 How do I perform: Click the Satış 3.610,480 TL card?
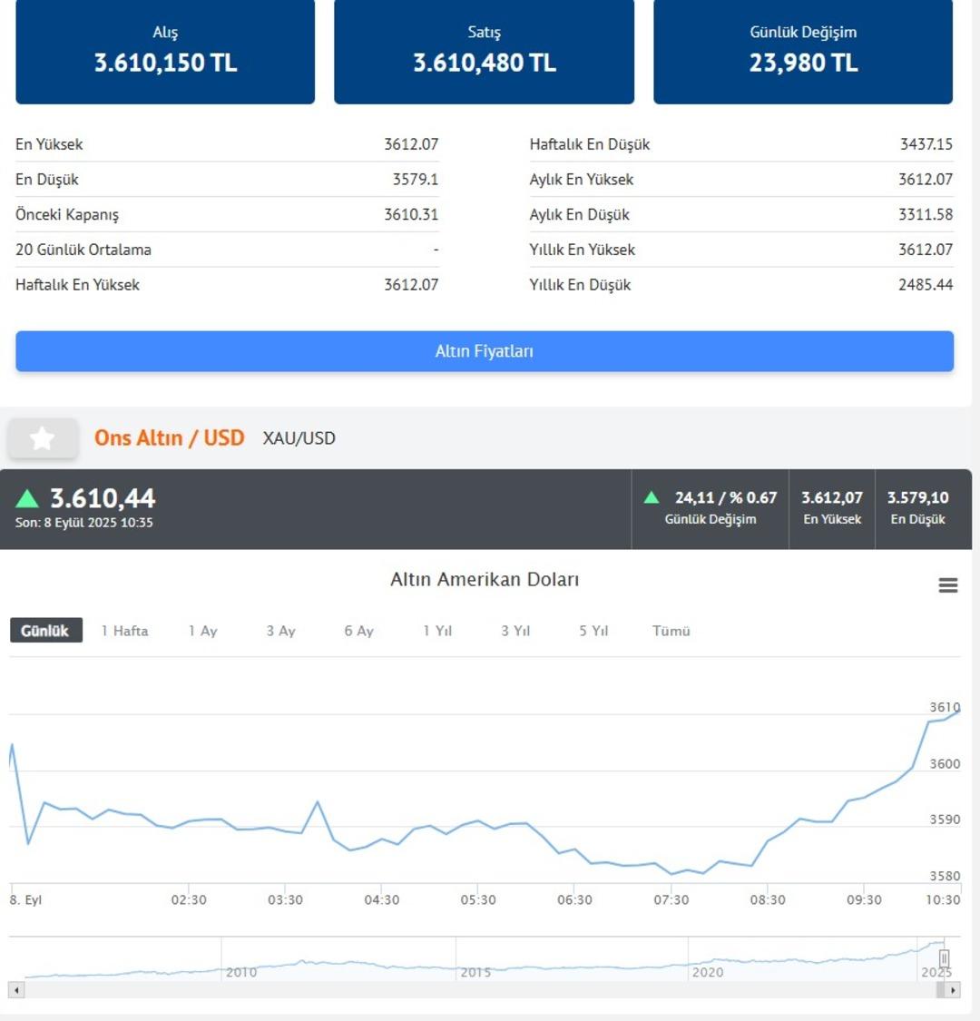click(x=484, y=52)
